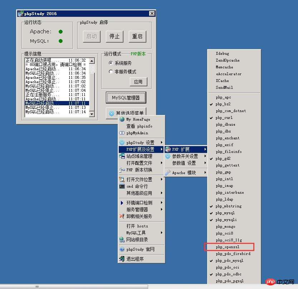
Task: Expand the Apache 模块 submenu
Action: coord(184,173)
